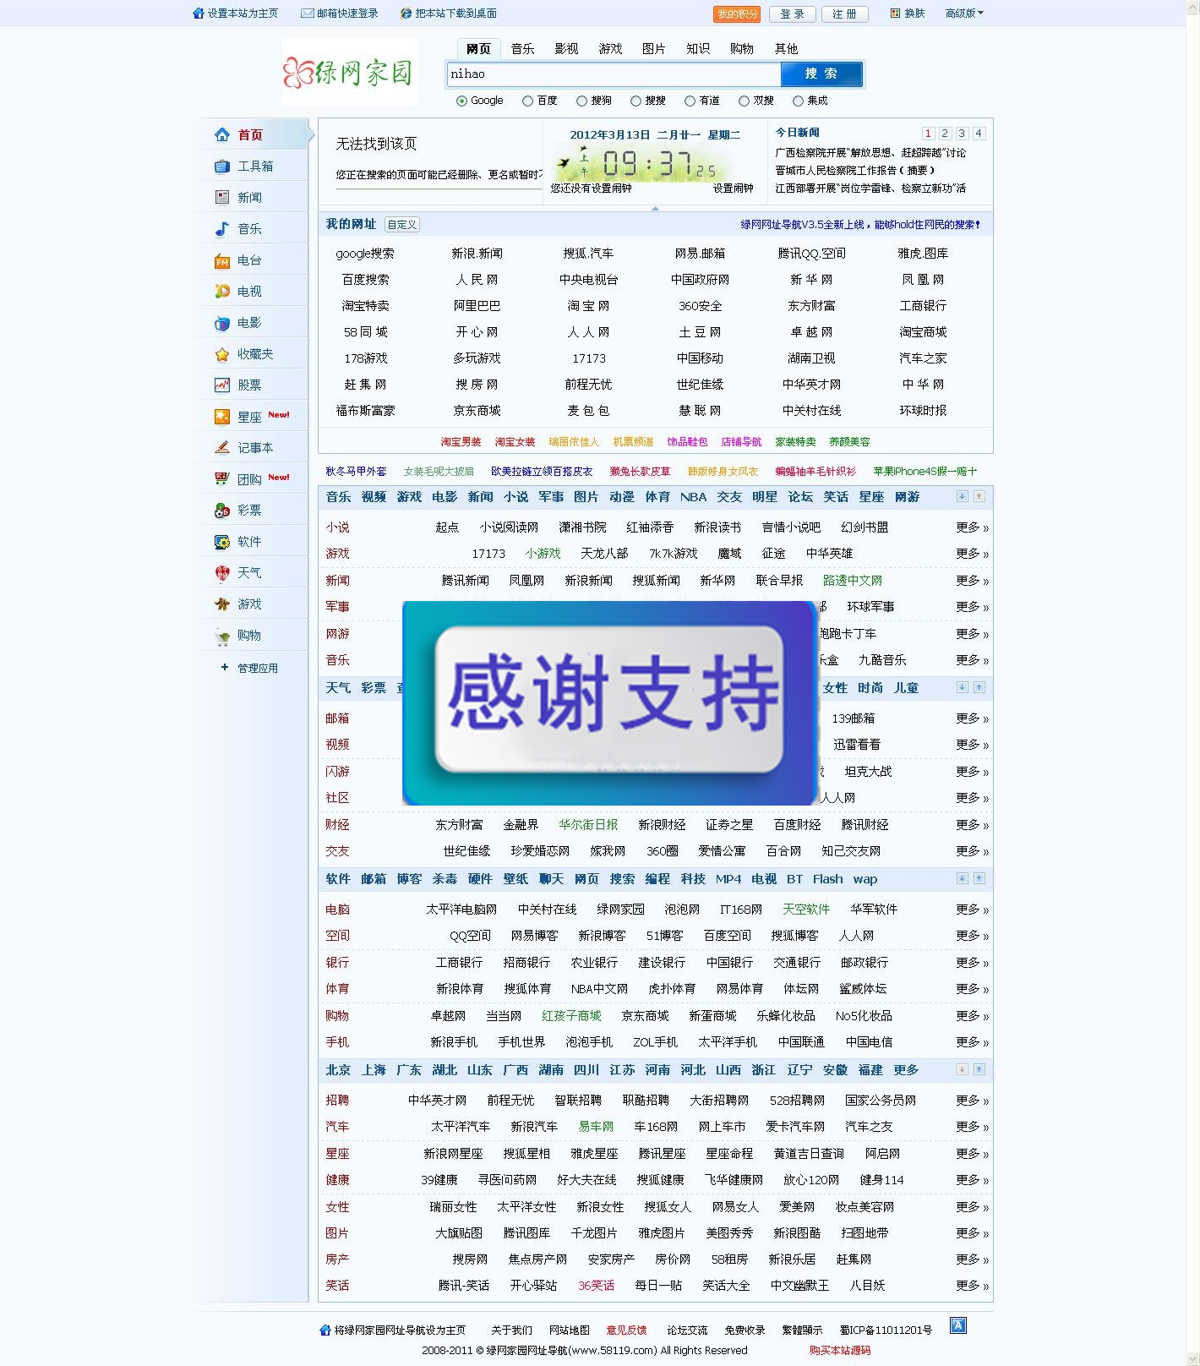Select the 百度 search engine radio
Screen dimensions: 1200x1366
(x=527, y=101)
